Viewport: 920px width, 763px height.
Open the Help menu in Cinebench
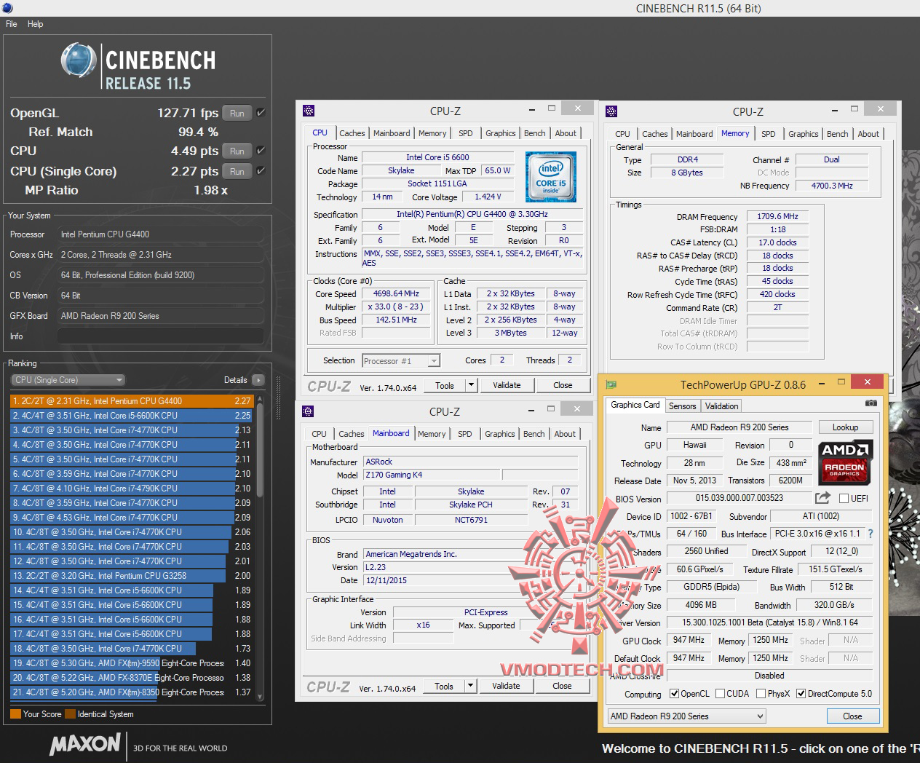(36, 24)
